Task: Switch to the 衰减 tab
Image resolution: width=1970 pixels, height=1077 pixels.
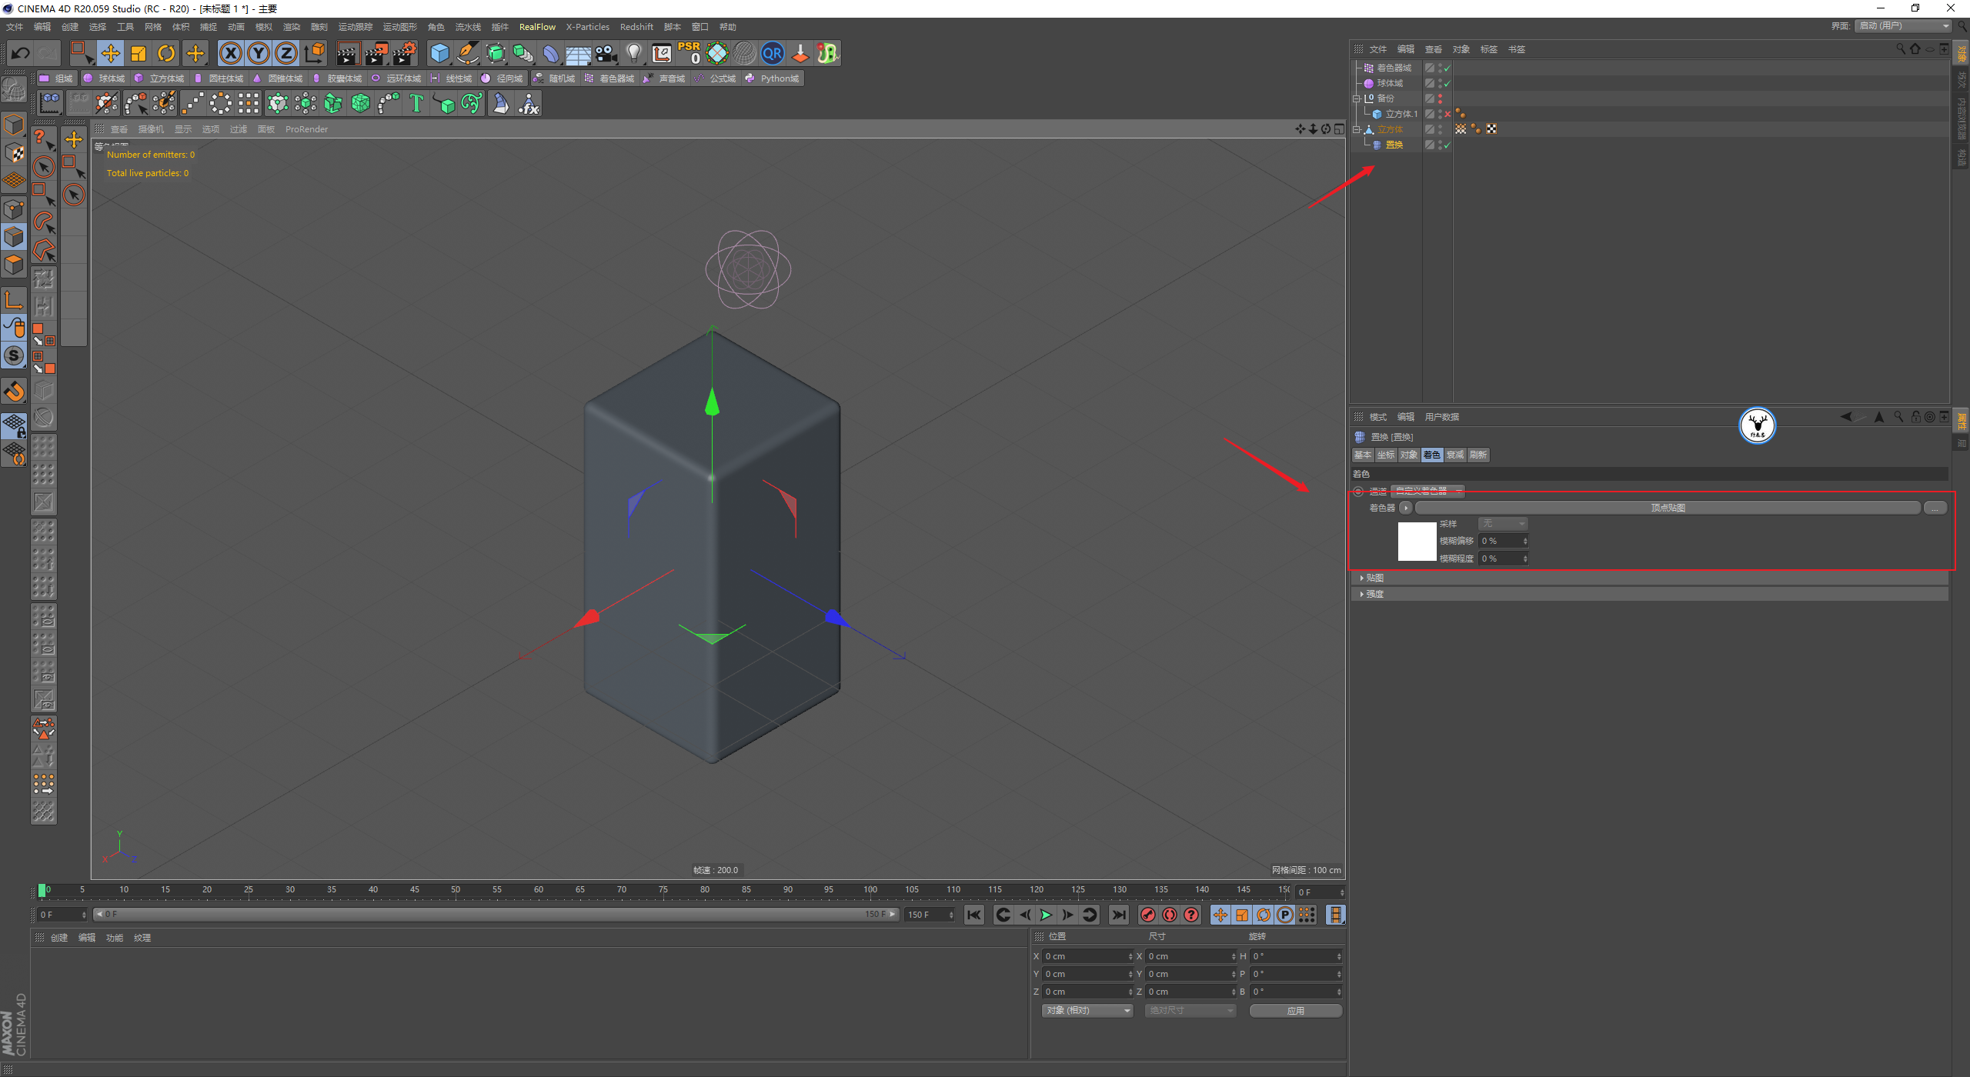Action: click(1454, 455)
